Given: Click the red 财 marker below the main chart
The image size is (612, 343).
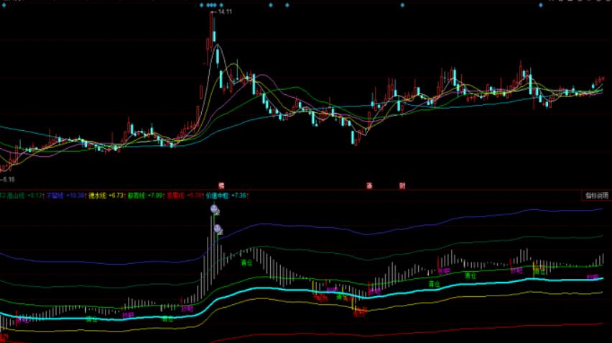Looking at the screenshot, I should (x=402, y=186).
